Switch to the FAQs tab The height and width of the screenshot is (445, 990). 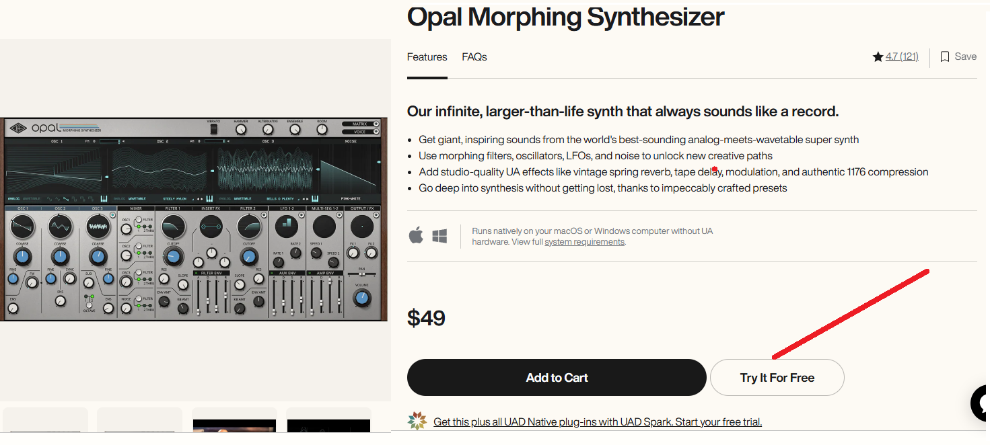coord(474,57)
